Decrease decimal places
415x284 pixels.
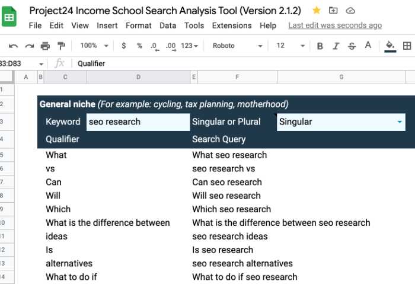click(155, 46)
